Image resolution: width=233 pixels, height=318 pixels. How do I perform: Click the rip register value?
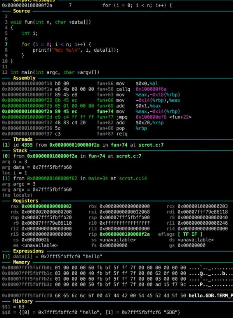point(124,234)
